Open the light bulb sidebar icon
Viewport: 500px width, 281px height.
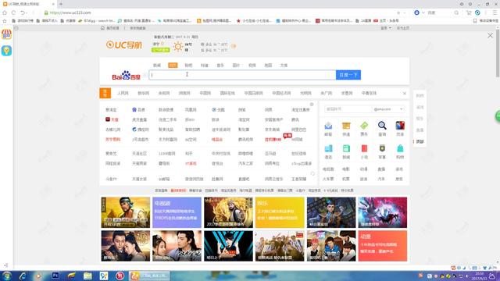pyautogui.click(x=6, y=51)
